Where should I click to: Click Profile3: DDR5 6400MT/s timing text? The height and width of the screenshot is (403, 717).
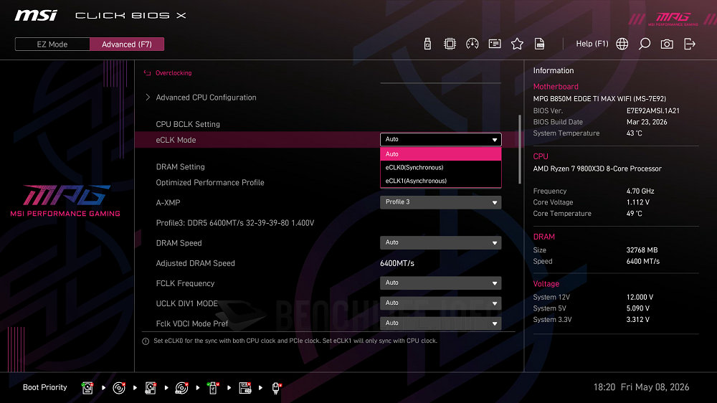[235, 223]
